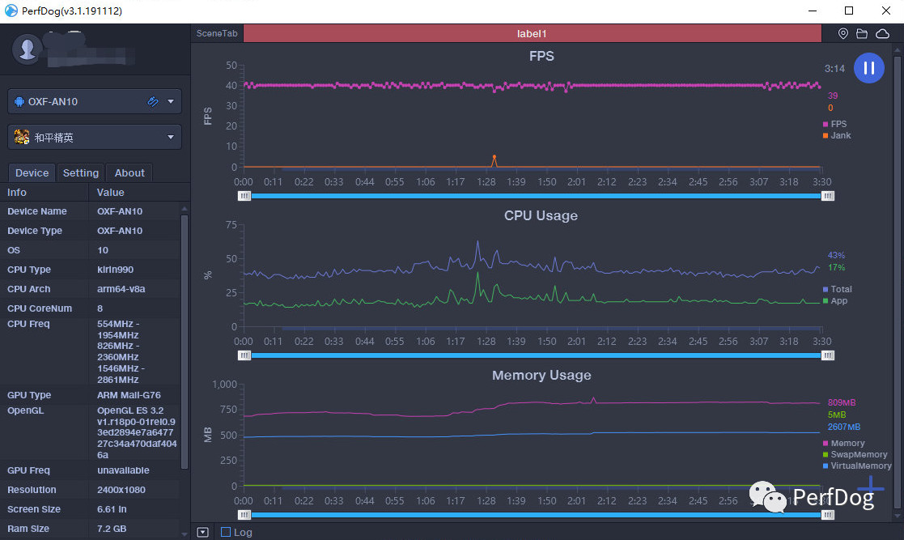Expand the 和平精英 app selection dropdown
This screenshot has height=540, width=904.
pyautogui.click(x=171, y=138)
